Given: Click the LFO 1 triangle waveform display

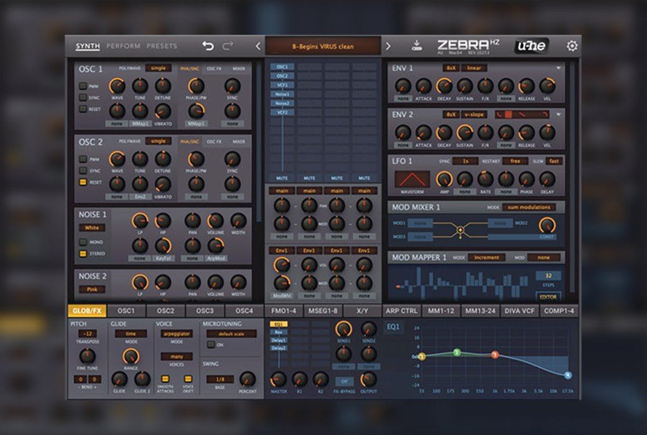Looking at the screenshot, I should point(412,180).
